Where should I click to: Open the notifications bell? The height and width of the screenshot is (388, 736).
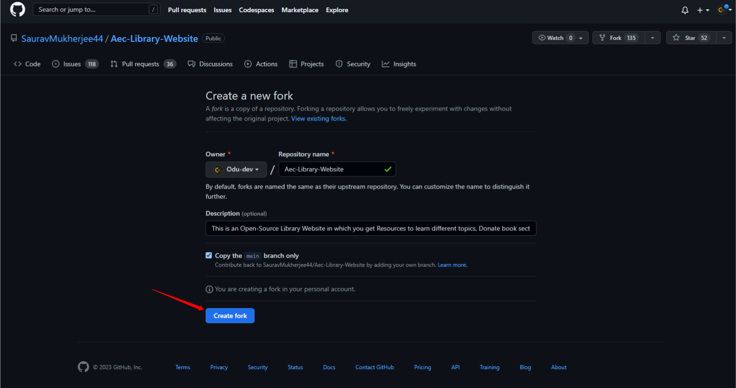click(x=685, y=10)
